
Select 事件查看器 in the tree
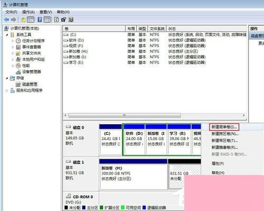(x=32, y=47)
